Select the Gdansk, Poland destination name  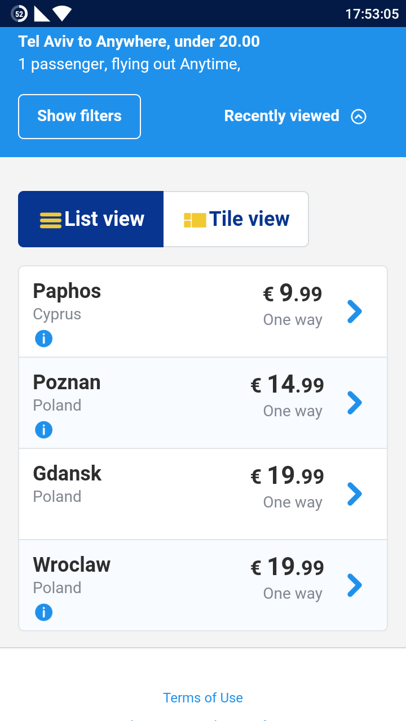[67, 474]
